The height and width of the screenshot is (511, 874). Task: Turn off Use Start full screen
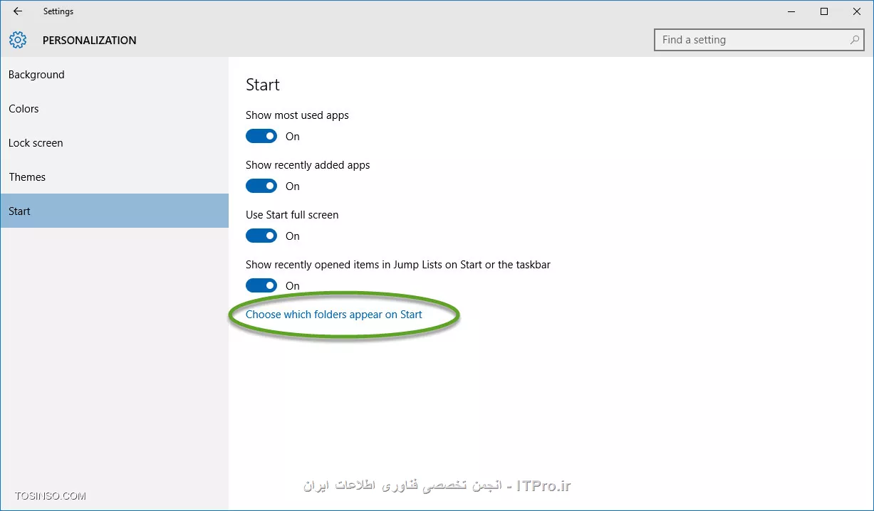(261, 235)
